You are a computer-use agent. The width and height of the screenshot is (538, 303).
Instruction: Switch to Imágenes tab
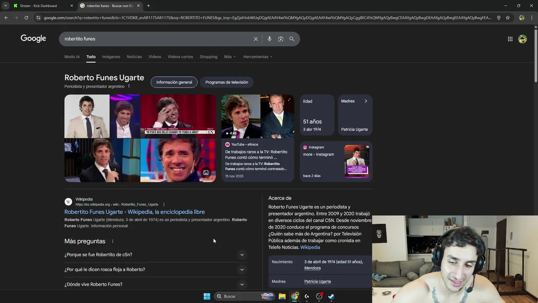(111, 57)
